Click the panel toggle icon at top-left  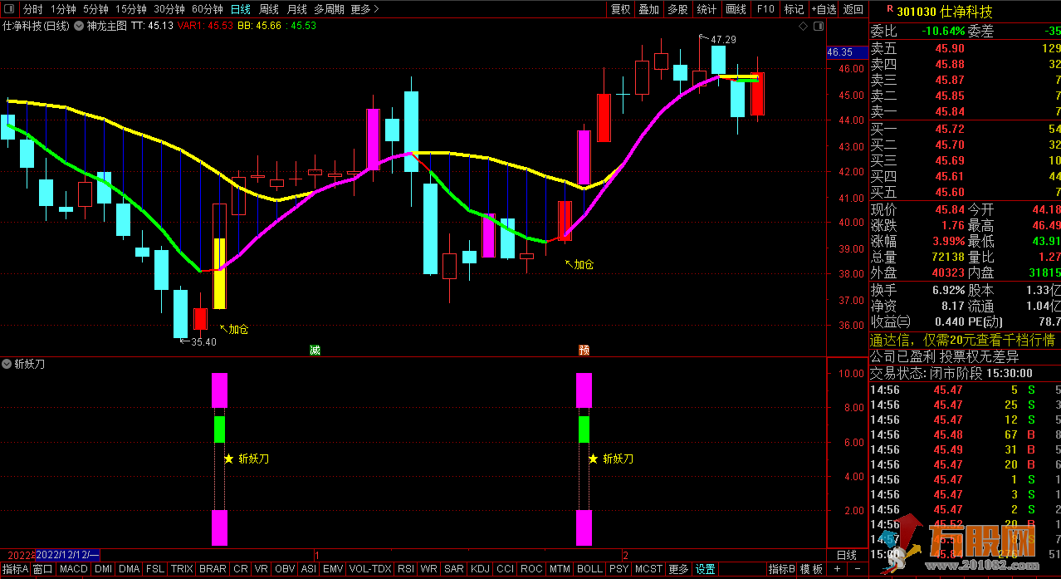tap(9, 9)
